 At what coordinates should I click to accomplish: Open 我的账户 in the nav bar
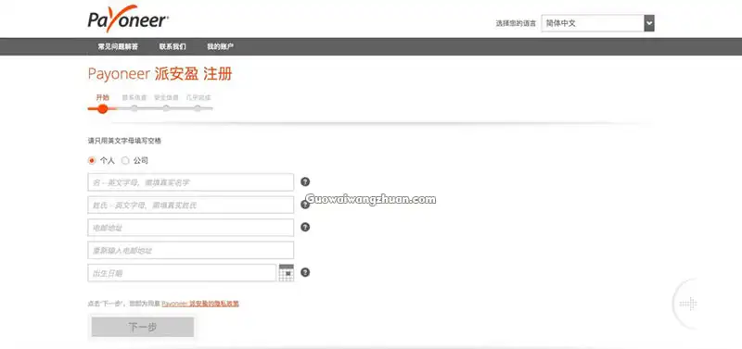coord(220,47)
